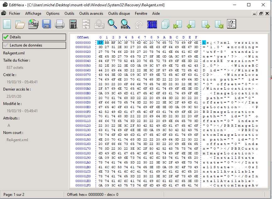The height and width of the screenshot is (199, 272).
Task: Go to last page icon
Action: pos(219,24)
